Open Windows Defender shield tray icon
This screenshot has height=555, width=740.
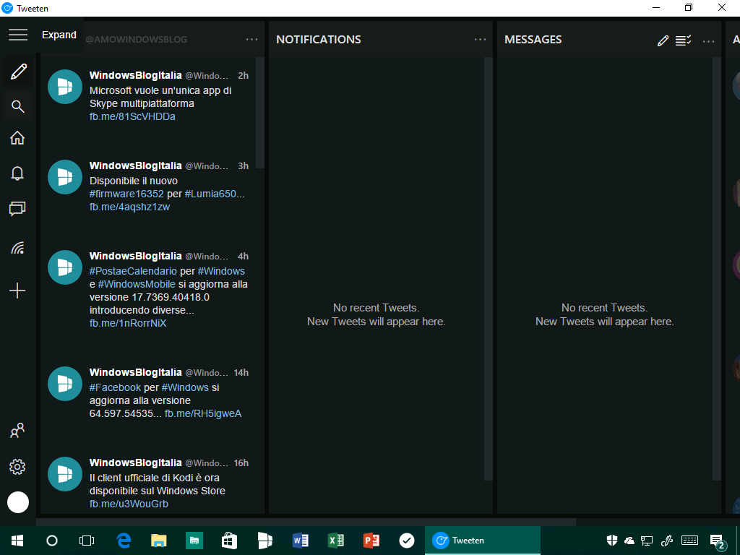coord(612,541)
